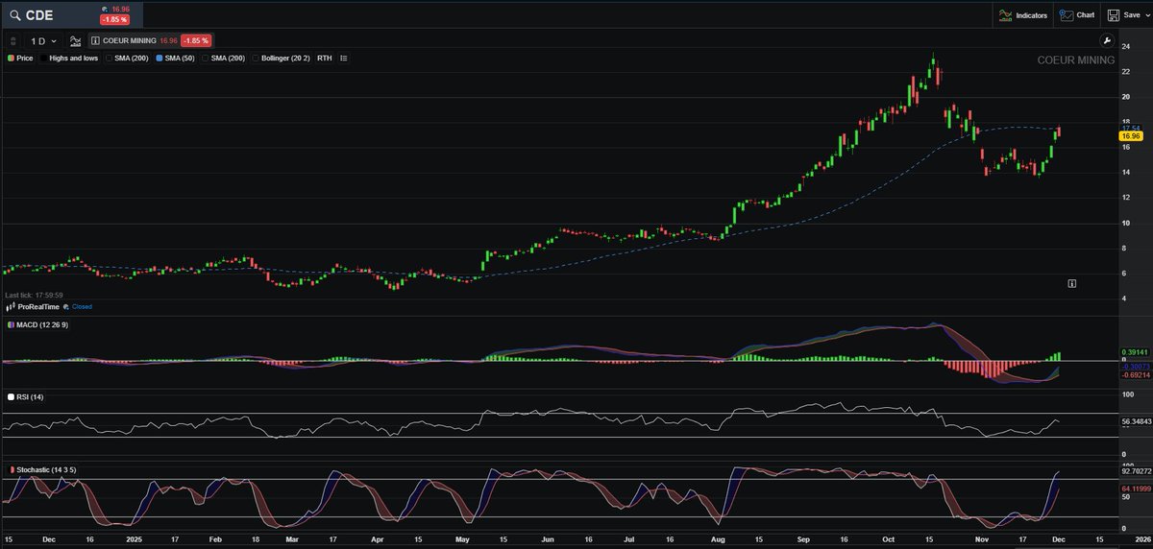Open the indicator list menu icon
This screenshot has width=1153, height=549.
(x=344, y=59)
